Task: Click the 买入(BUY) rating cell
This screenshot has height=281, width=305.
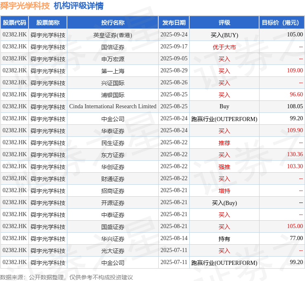Action: click(224, 35)
